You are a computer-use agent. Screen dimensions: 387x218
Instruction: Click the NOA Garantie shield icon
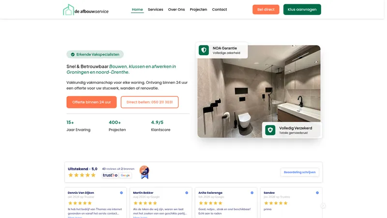tap(204, 50)
